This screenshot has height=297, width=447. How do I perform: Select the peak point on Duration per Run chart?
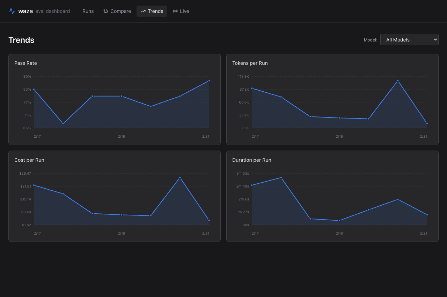tap(281, 178)
